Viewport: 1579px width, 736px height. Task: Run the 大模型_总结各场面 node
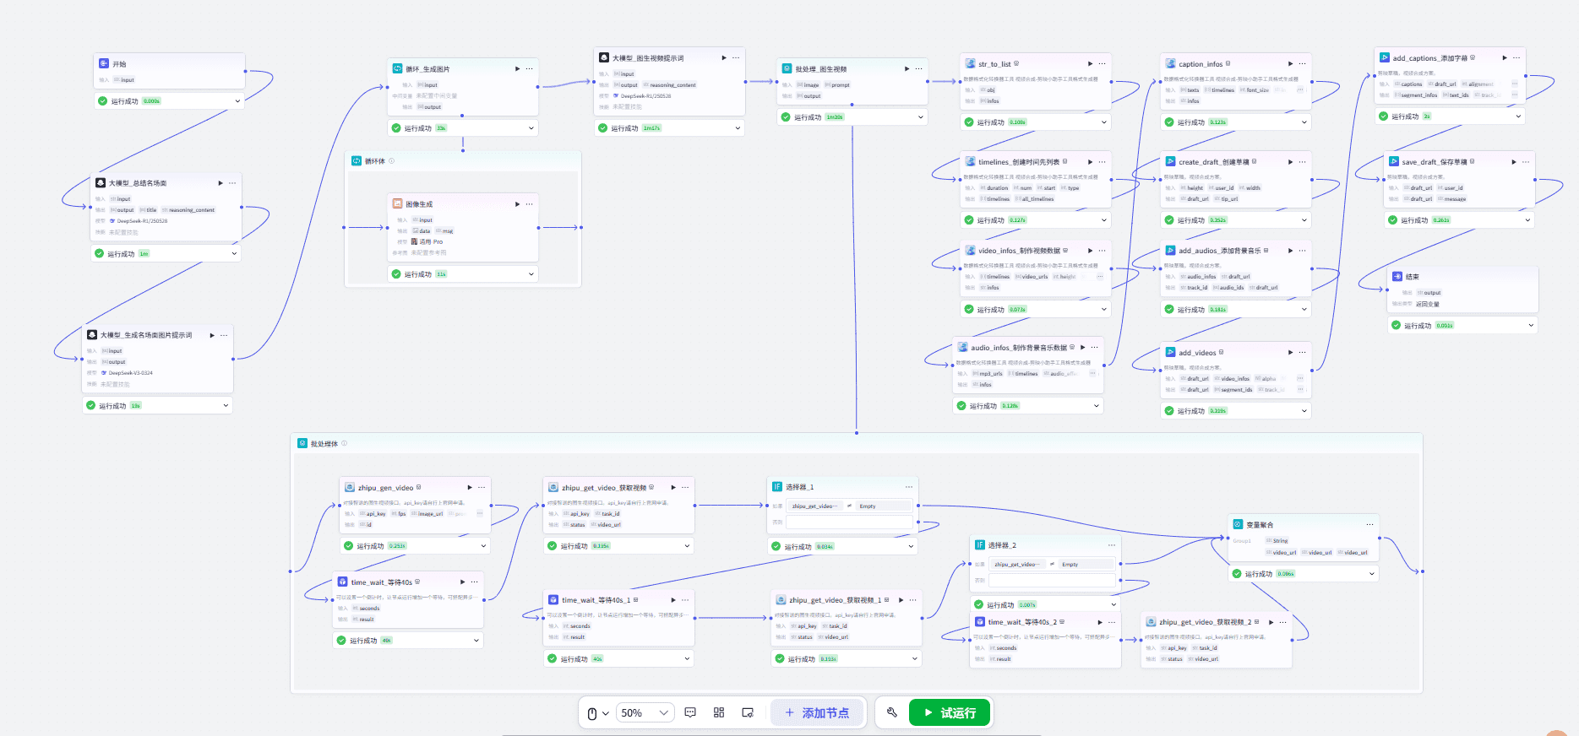point(221,183)
